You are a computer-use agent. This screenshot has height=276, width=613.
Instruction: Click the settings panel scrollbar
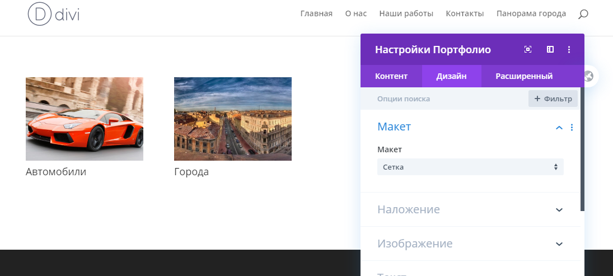pos(583,148)
